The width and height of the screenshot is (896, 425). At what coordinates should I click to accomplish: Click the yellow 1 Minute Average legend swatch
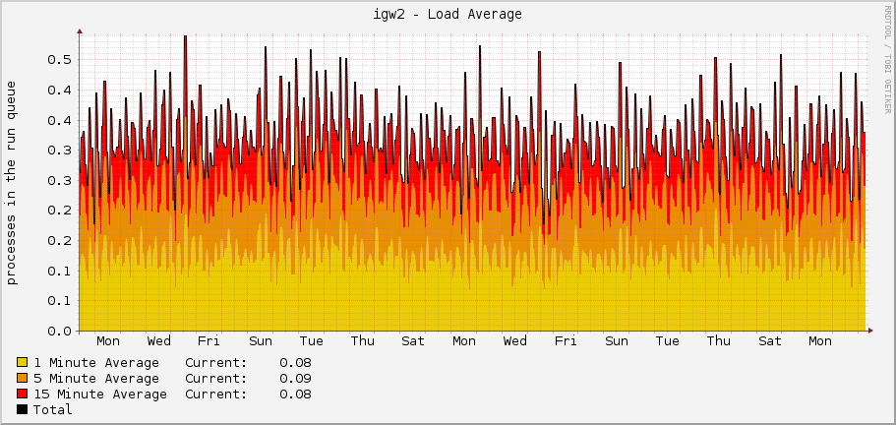pyautogui.click(x=23, y=362)
